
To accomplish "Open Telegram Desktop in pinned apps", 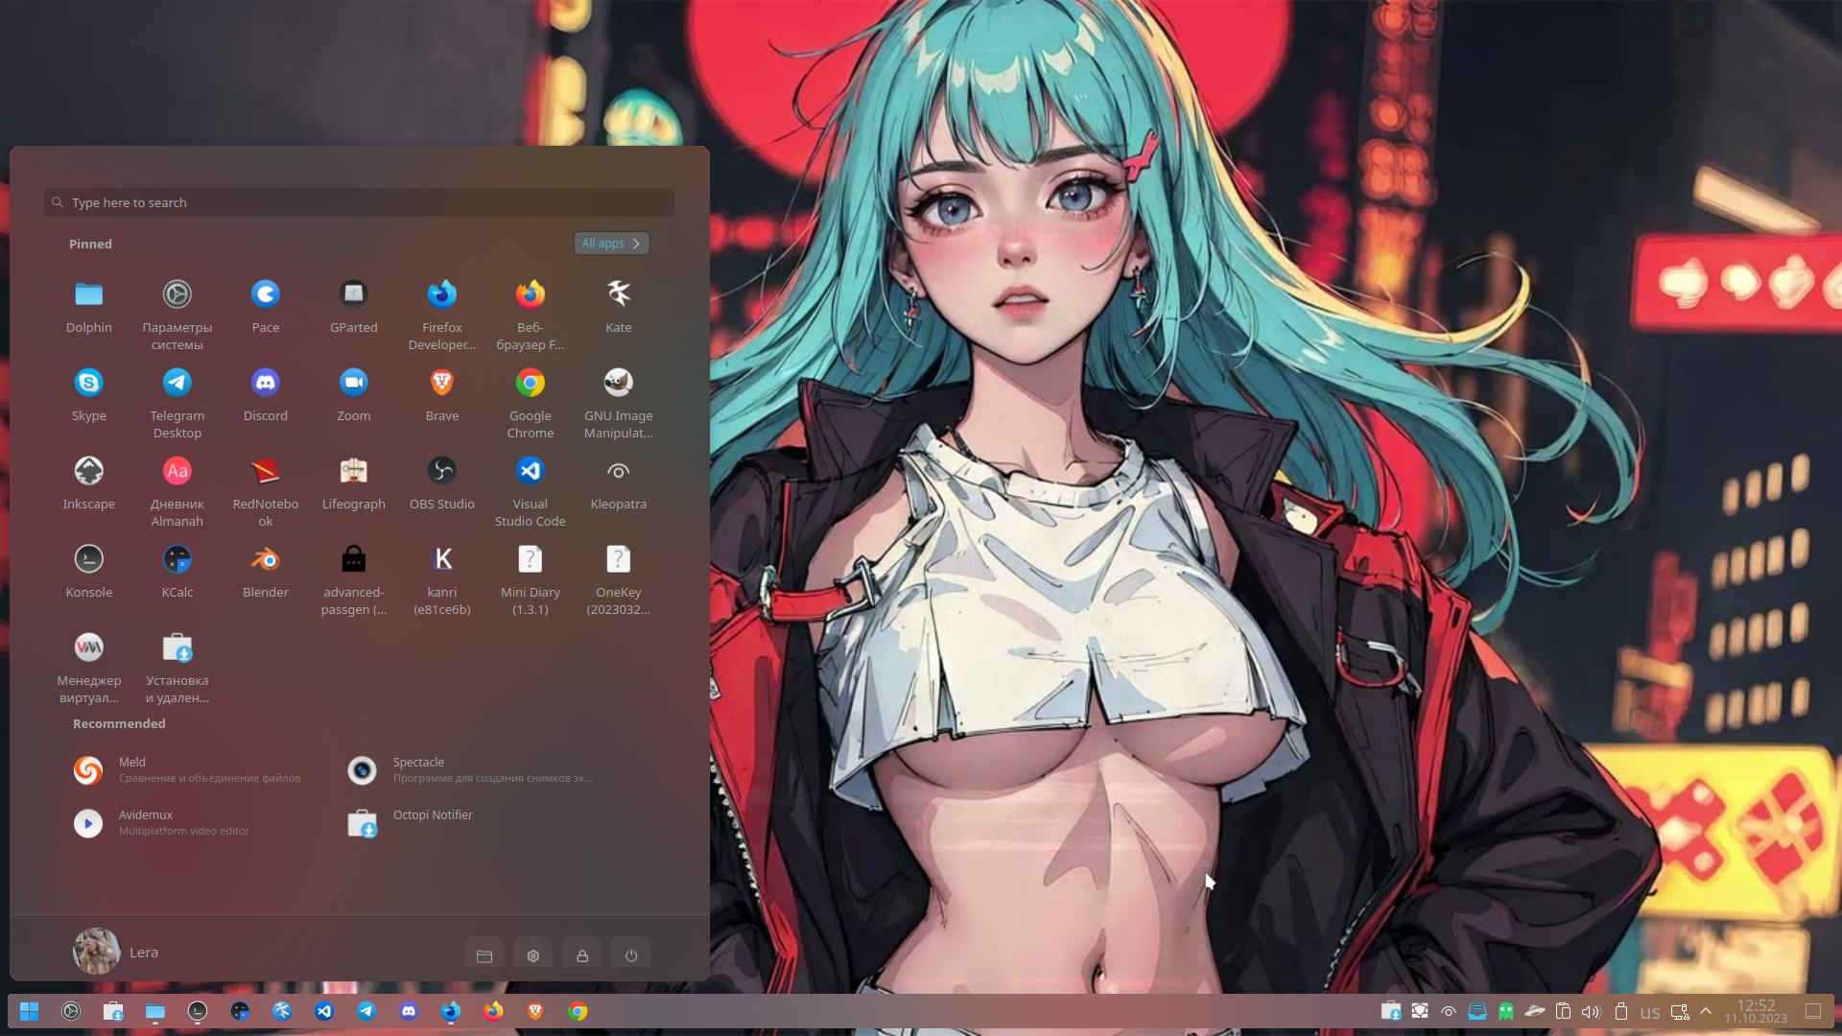I will pos(177,383).
